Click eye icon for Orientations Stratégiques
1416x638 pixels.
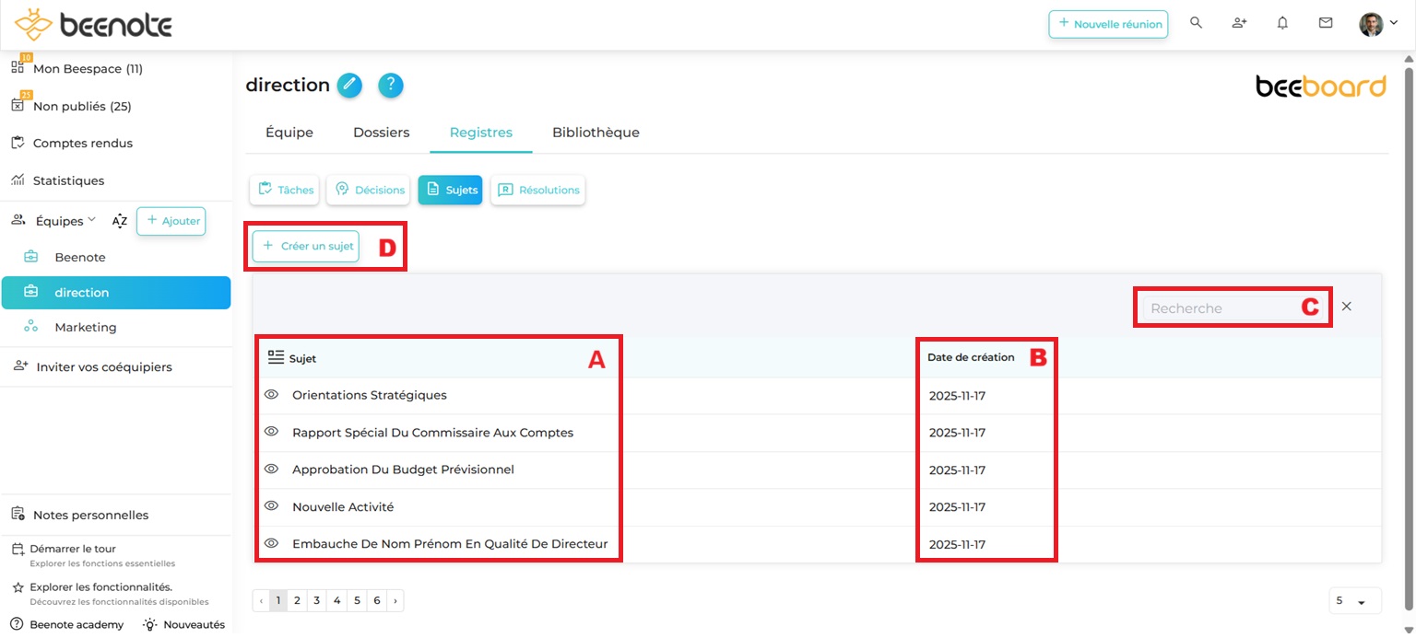pos(271,394)
